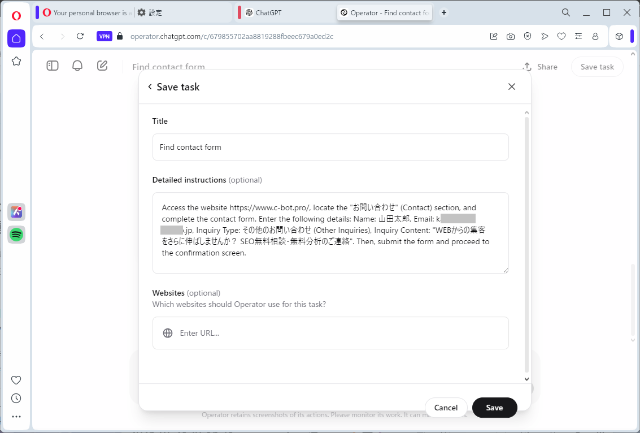640x433 pixels.
Task: Open the ad blocker shield icon
Action: [528, 36]
